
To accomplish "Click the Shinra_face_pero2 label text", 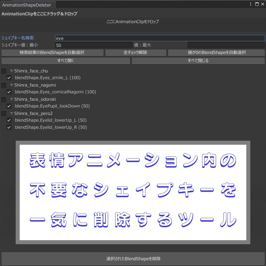I will pos(34,114).
